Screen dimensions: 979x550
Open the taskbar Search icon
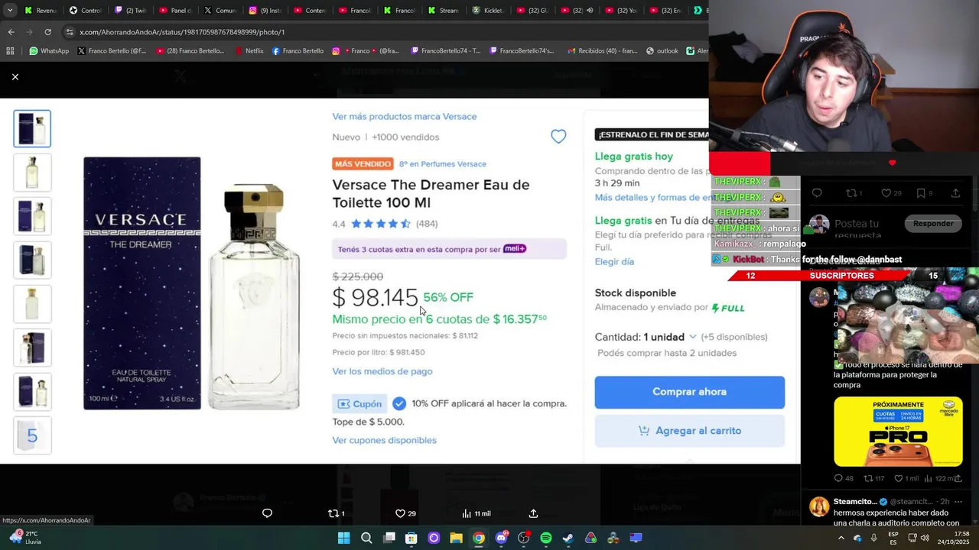coord(366,538)
